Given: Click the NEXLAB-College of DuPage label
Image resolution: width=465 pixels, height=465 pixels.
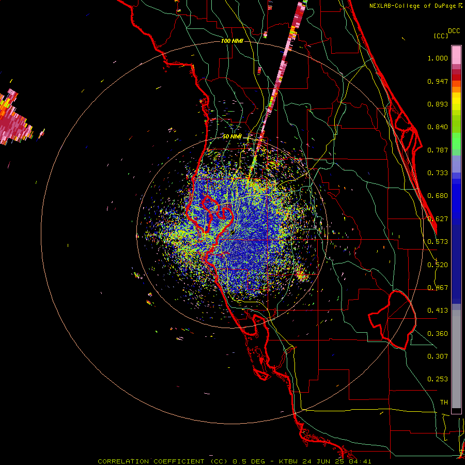Looking at the screenshot, I should coord(412,6).
